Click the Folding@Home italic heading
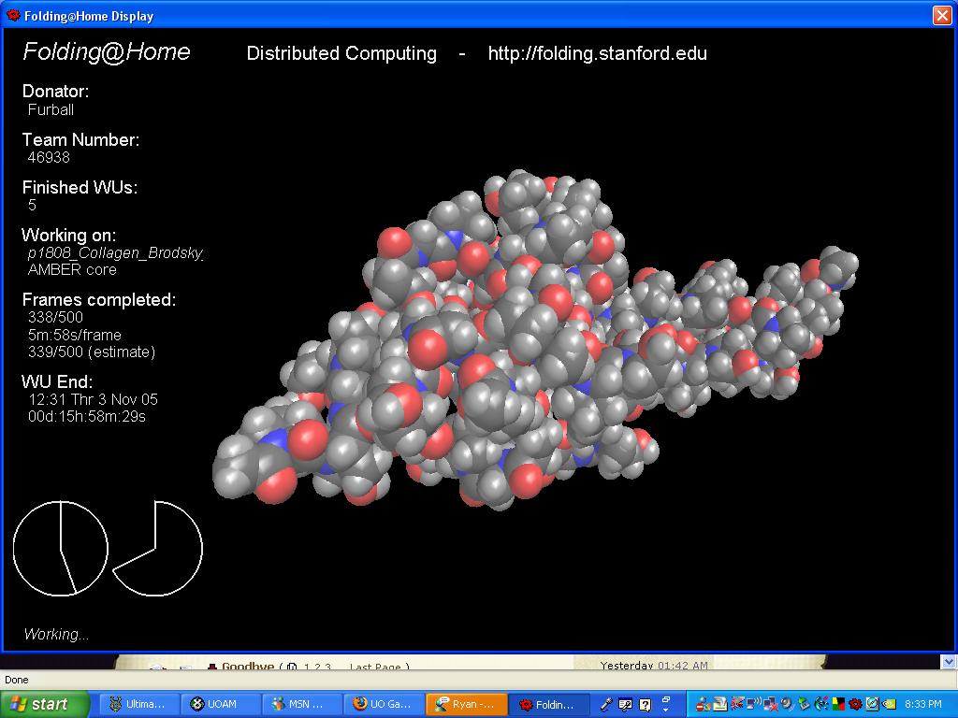Image resolution: width=958 pixels, height=718 pixels. click(x=107, y=51)
